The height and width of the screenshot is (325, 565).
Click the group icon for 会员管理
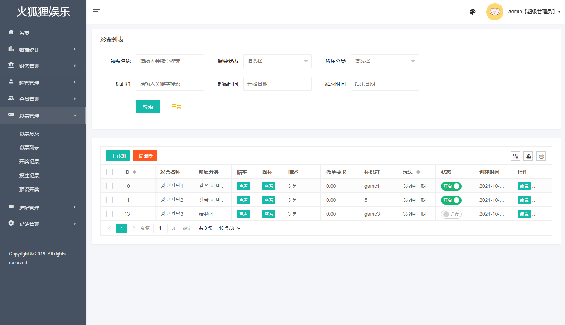click(x=11, y=98)
